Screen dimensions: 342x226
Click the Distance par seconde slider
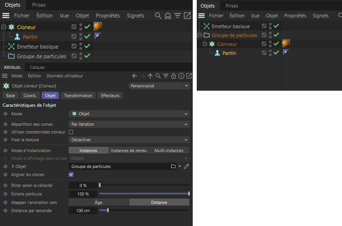point(144,210)
